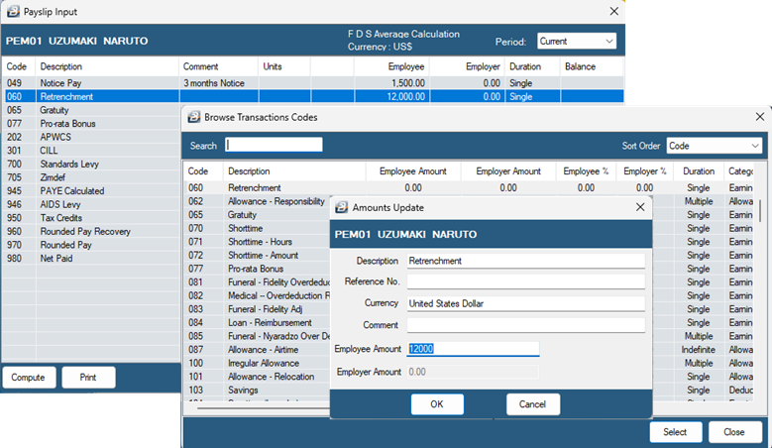Open the Period dropdown showing Current
This screenshot has height=448, width=772.
pos(577,42)
